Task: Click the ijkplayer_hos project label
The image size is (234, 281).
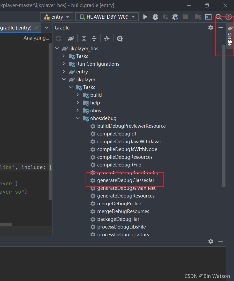Action: [x=84, y=48]
